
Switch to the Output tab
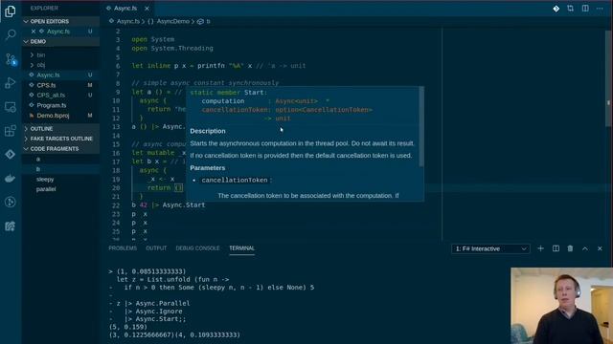[156, 248]
